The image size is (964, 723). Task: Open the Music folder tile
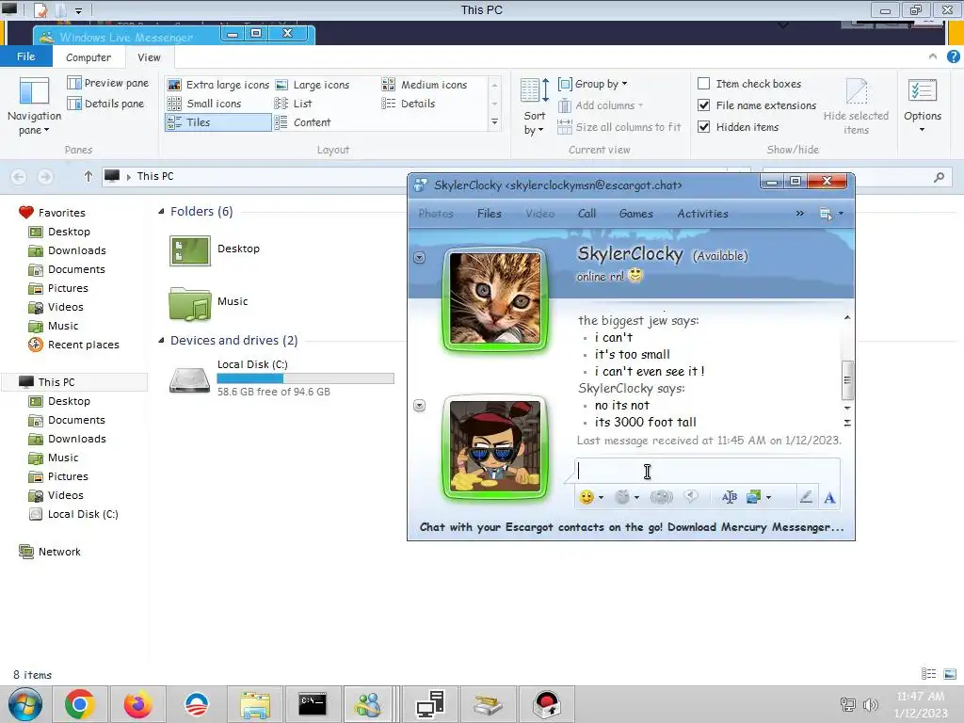[209, 303]
